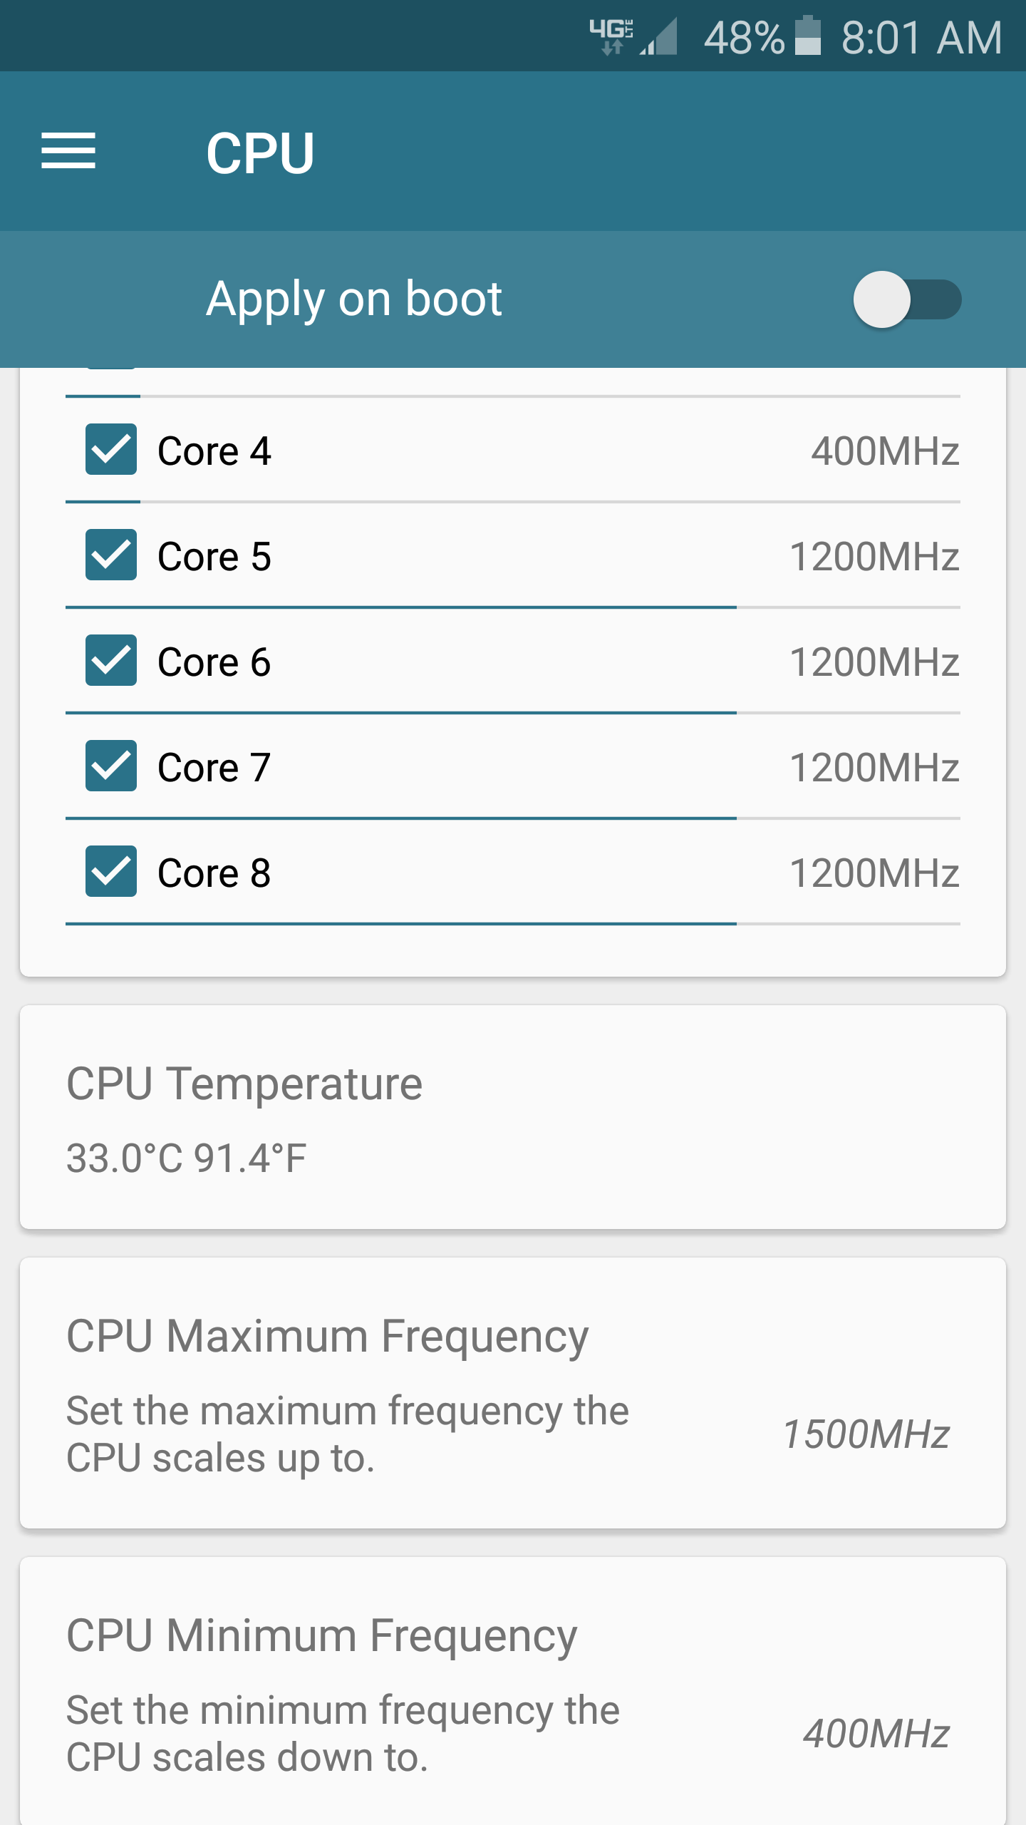Tap the 4G LTE network status icon
1026x1825 pixels.
(611, 36)
